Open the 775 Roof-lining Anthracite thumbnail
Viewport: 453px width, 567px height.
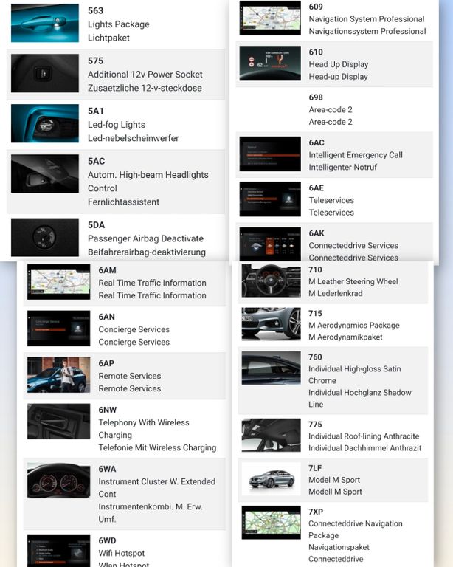coord(271,436)
